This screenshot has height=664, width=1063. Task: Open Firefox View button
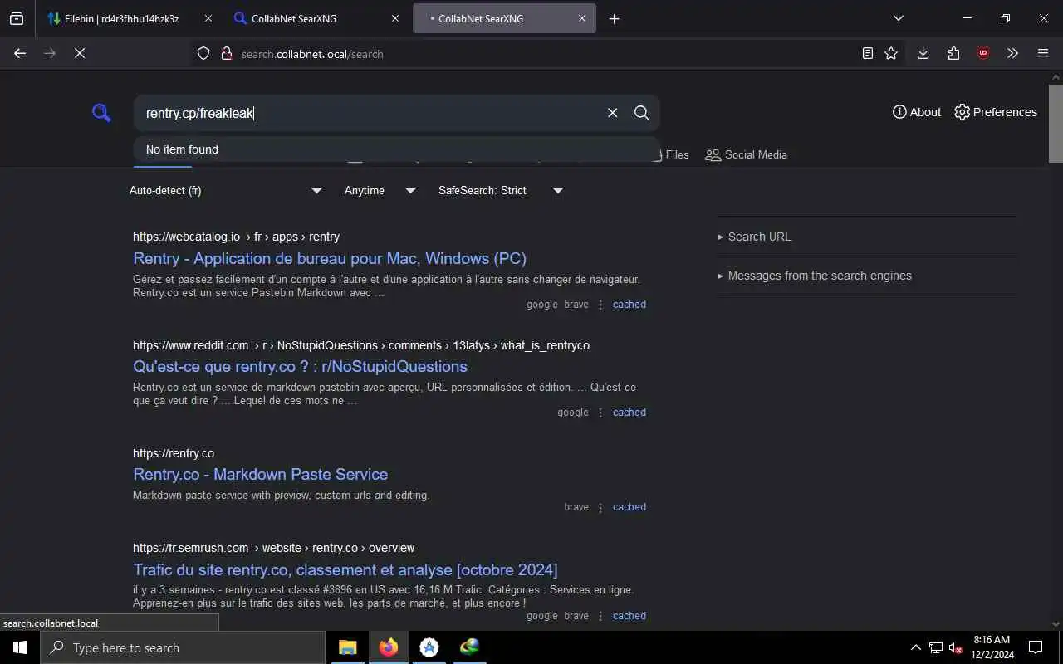point(17,18)
